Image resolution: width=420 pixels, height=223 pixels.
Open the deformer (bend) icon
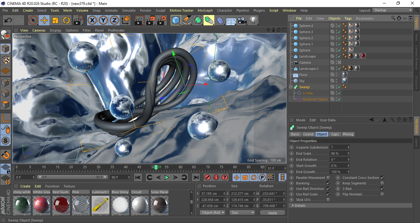[220, 21]
